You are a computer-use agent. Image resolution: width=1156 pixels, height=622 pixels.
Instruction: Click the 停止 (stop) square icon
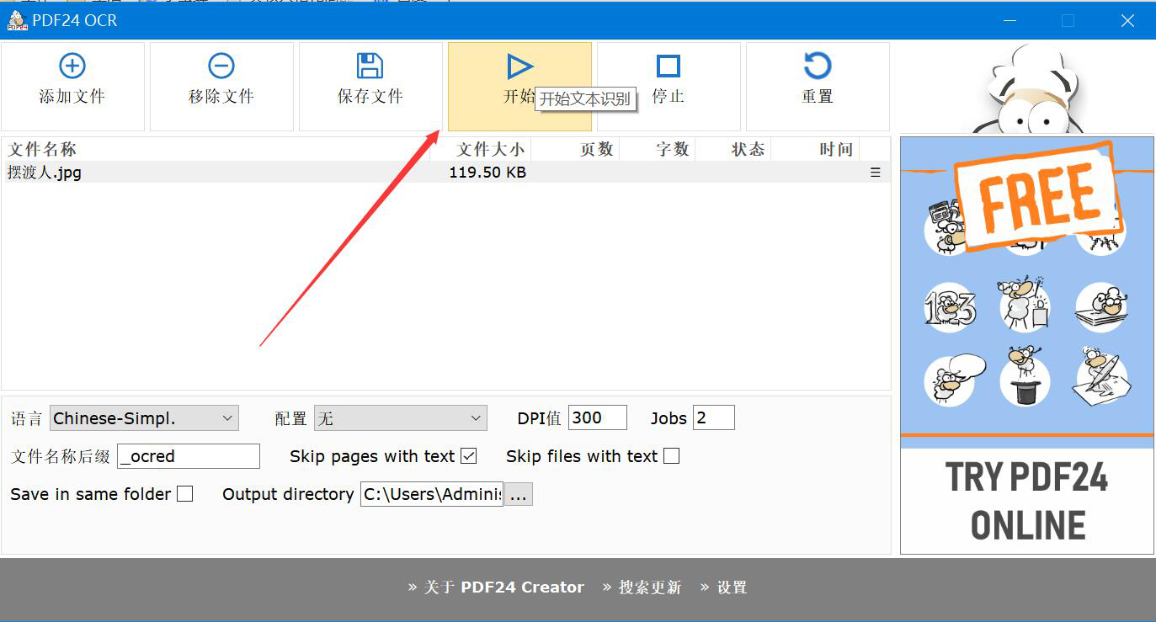coord(669,66)
